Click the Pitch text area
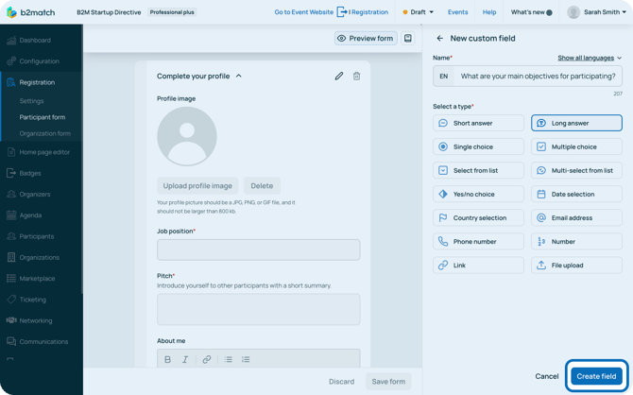 click(x=258, y=309)
